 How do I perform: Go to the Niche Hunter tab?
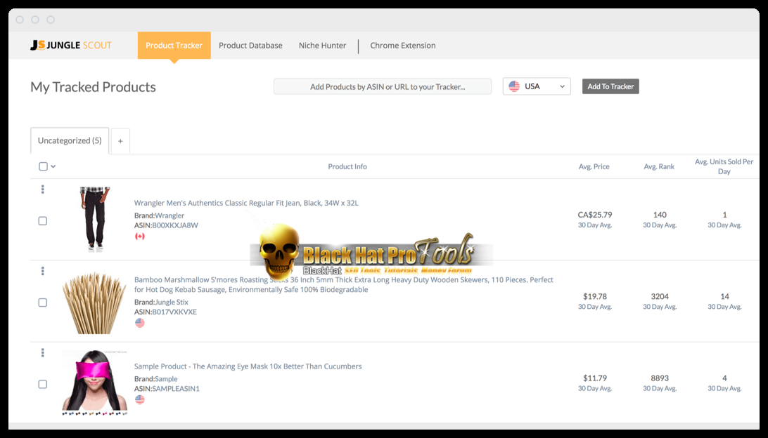point(322,46)
